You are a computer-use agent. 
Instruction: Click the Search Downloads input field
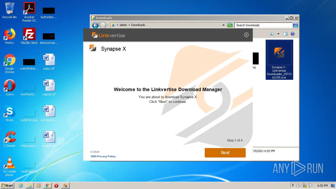263,25
